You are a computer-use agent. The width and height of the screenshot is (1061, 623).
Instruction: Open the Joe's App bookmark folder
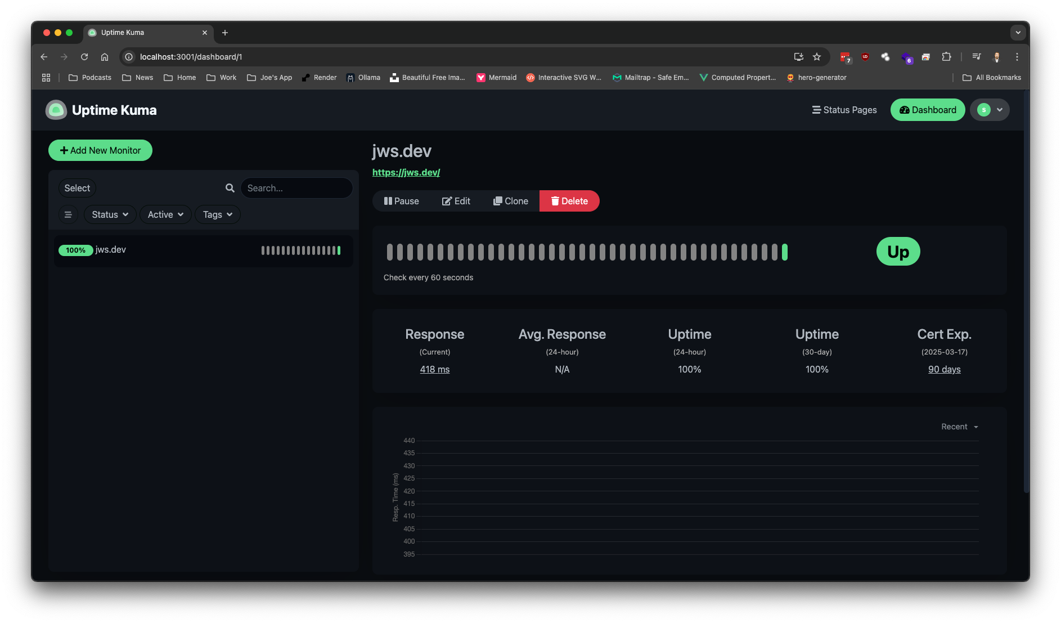point(269,78)
